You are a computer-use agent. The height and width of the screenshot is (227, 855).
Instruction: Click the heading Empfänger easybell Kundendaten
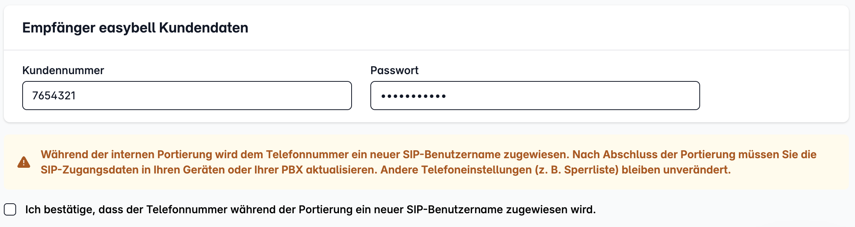(135, 28)
